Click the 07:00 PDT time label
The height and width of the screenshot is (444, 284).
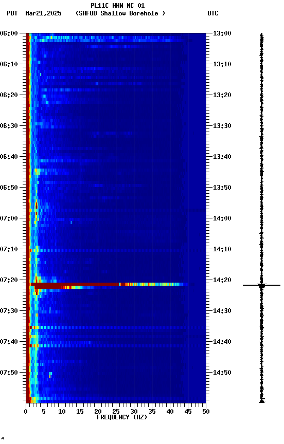[x=9, y=218]
